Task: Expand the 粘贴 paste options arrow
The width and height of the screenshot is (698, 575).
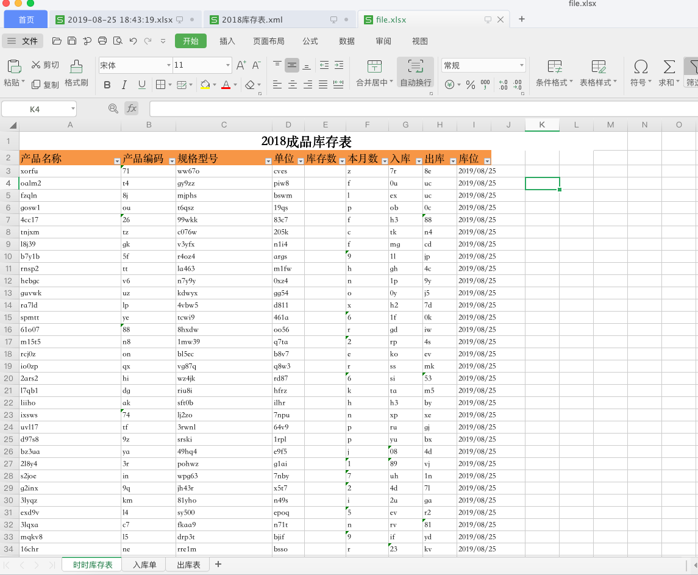Action: pos(23,82)
